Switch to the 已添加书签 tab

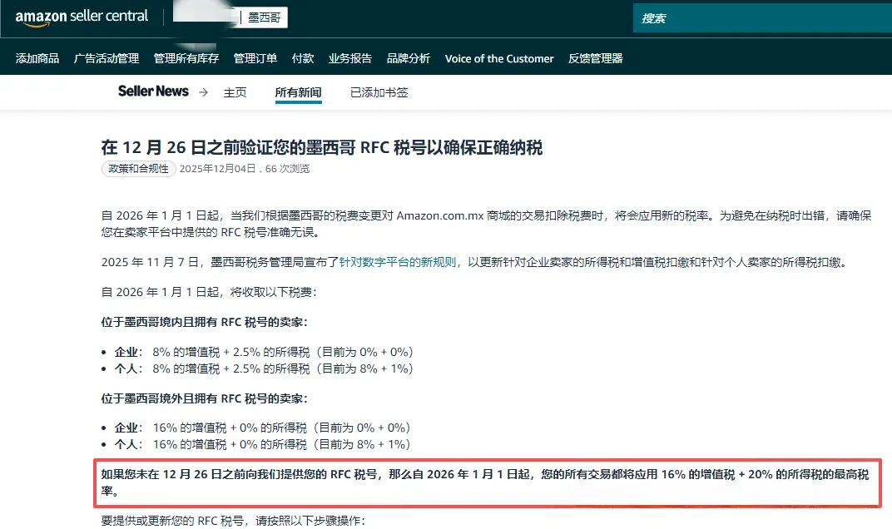[x=379, y=92]
